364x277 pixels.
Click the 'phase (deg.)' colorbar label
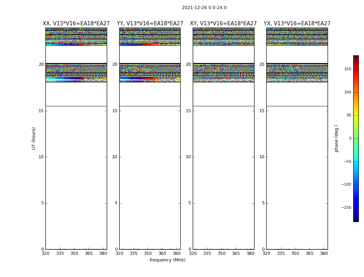tap(336, 138)
